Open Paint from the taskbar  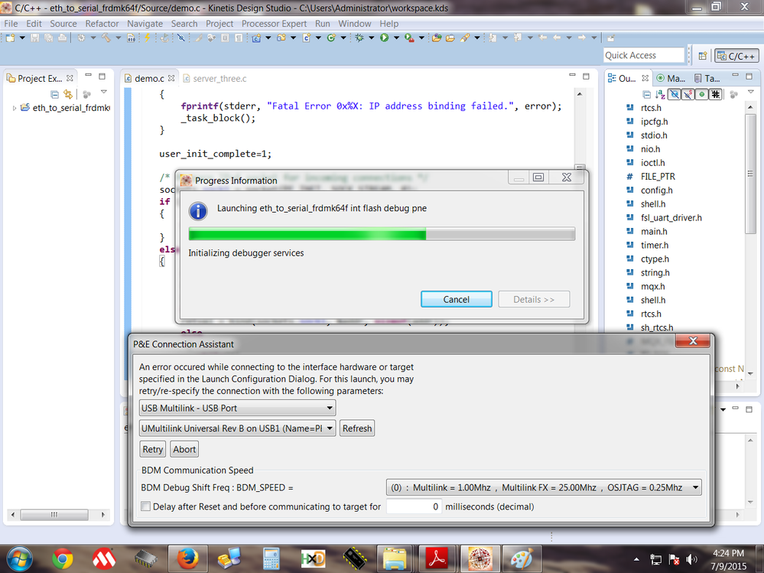(x=520, y=558)
